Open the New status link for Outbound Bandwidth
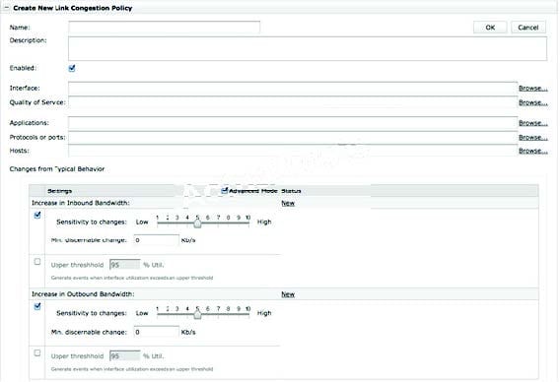Image resolution: width=560 pixels, height=382 pixels. click(288, 294)
